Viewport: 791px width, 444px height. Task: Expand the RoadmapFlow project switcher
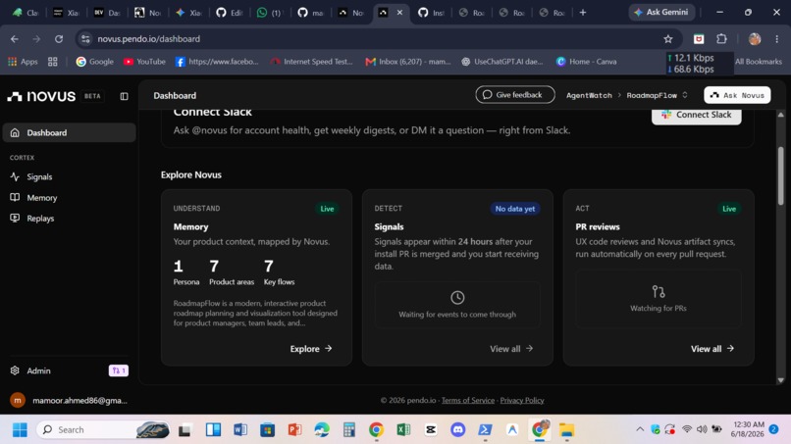coord(657,95)
